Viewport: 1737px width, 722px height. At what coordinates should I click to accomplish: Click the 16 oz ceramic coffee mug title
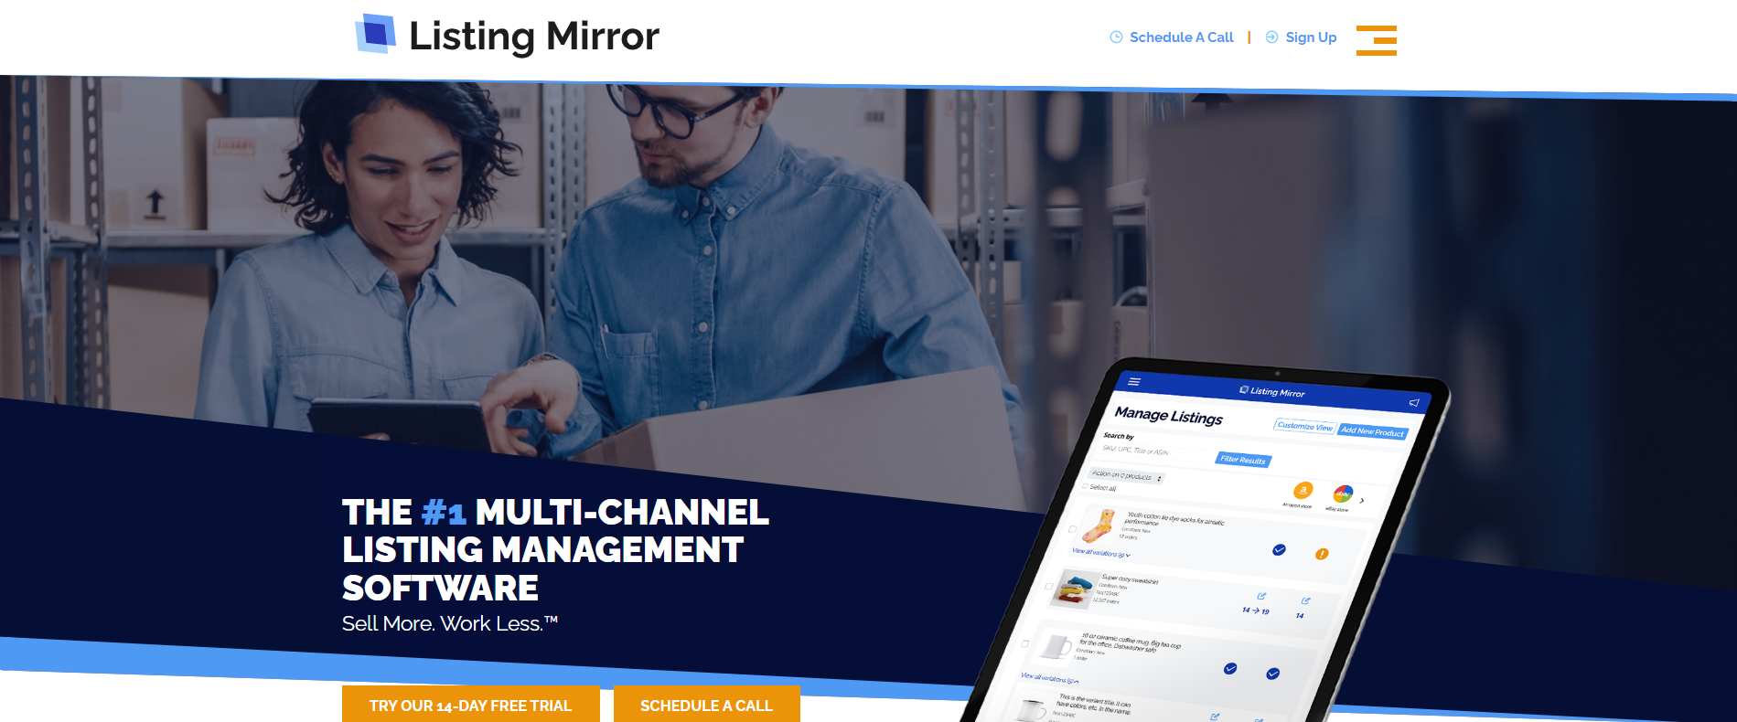pos(1130,642)
